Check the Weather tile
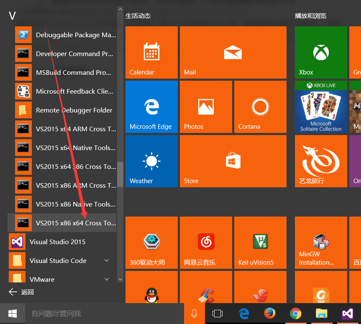The image size is (361, 324). 151,161
